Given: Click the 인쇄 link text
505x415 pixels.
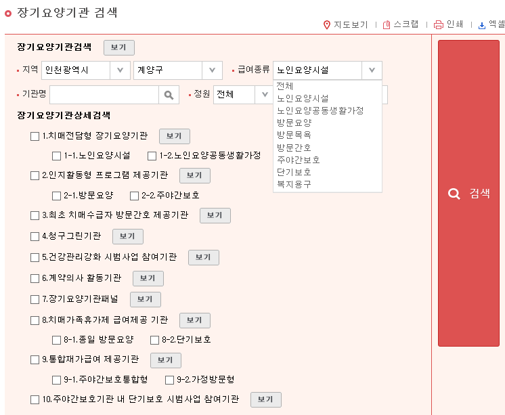Looking at the screenshot, I should click(x=454, y=24).
